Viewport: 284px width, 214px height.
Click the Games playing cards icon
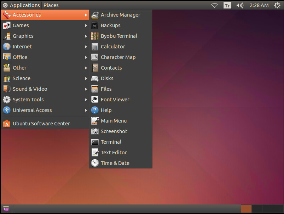[7, 25]
